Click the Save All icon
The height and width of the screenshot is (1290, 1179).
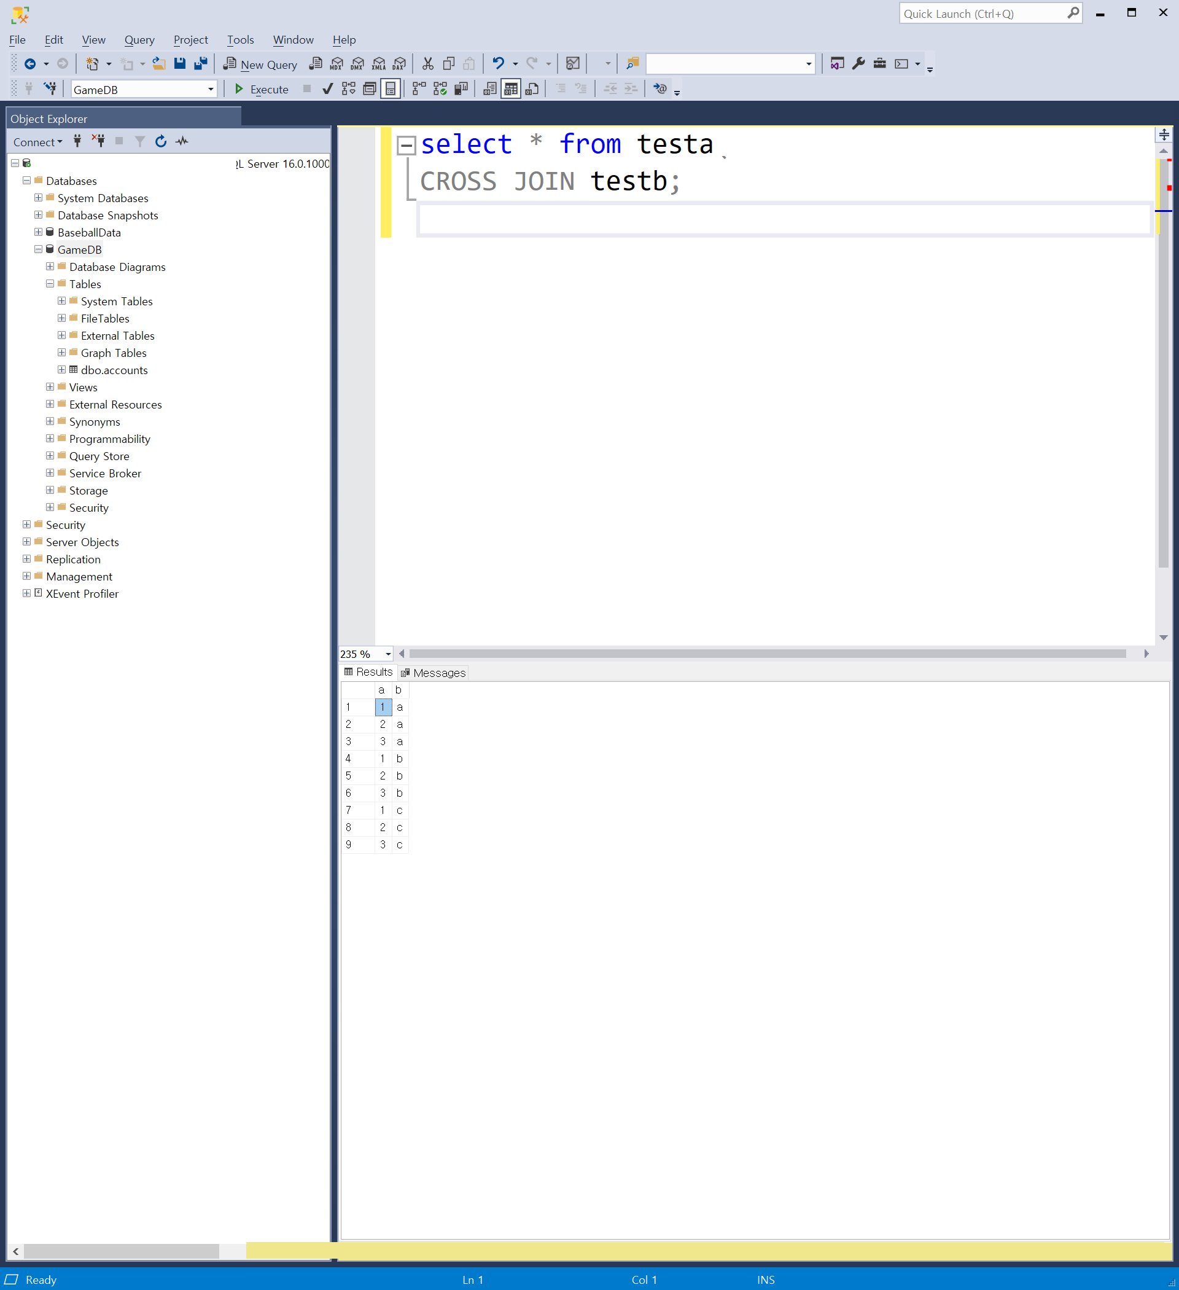tap(201, 63)
